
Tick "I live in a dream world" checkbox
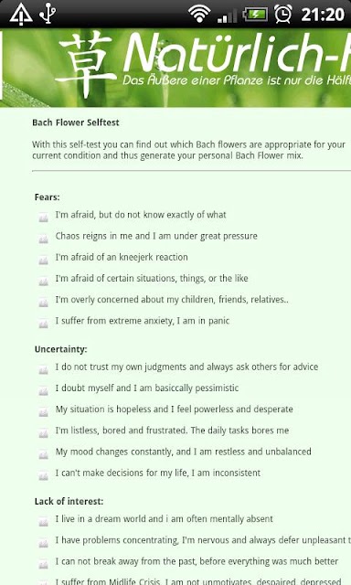[x=44, y=521]
